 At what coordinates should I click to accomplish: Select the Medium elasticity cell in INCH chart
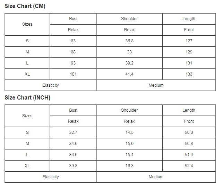pyautogui.click(x=156, y=177)
